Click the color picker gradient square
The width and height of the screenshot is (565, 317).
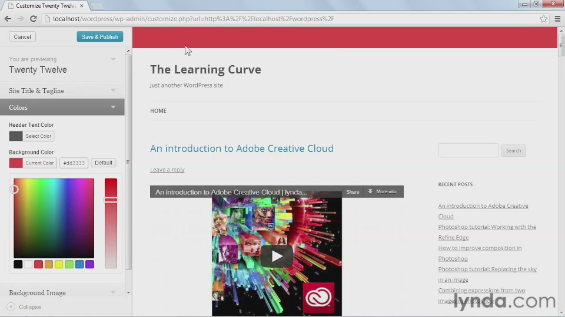(x=54, y=218)
